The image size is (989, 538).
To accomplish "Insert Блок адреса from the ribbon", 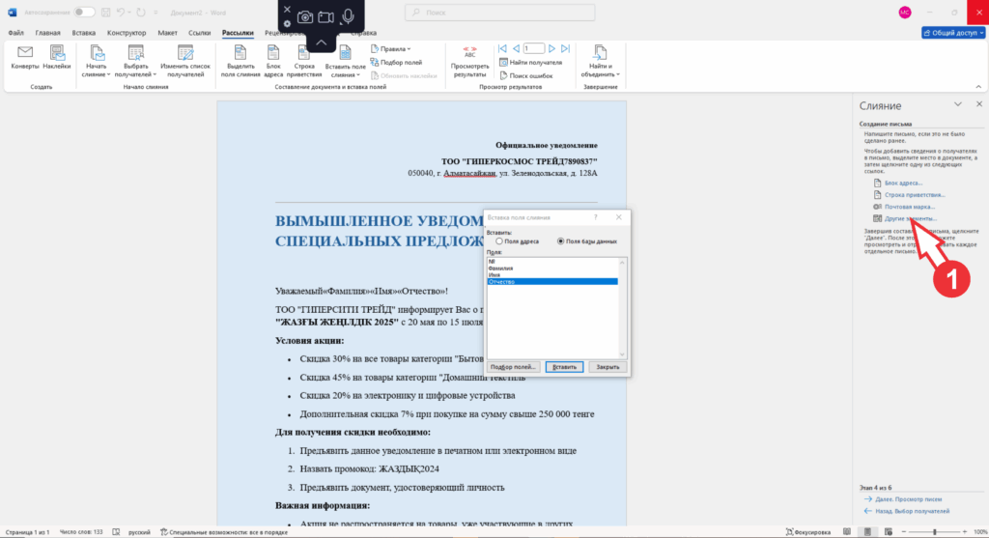I will [x=273, y=61].
